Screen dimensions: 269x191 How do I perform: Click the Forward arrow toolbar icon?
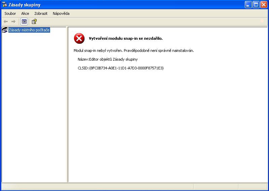pyautogui.click(x=13, y=22)
